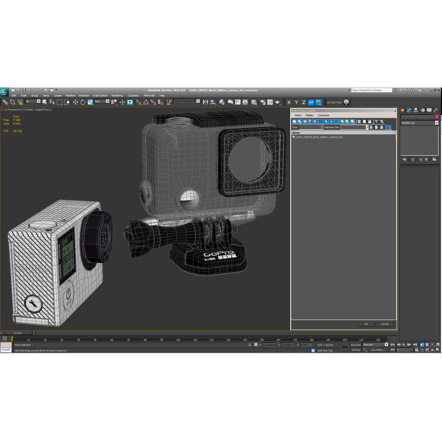The image size is (442, 442).
Task: Toggle 3D Snaps on toolbar
Action: point(138,102)
